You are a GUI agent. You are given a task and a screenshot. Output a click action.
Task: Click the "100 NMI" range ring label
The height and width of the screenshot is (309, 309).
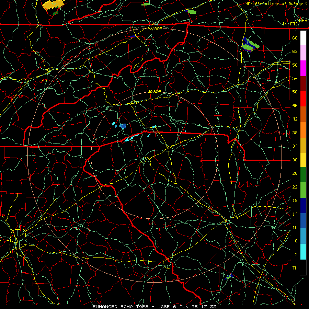(x=154, y=28)
